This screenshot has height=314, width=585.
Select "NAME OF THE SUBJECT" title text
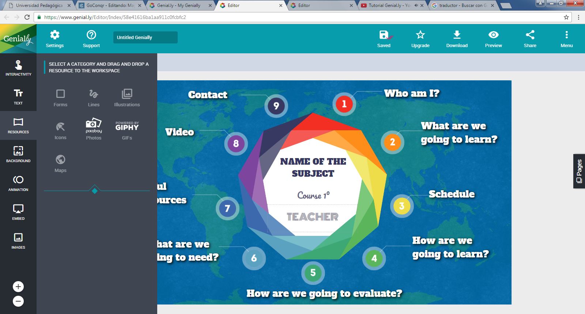(313, 167)
